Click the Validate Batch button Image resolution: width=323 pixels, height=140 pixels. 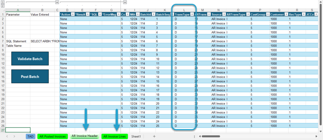[x=30, y=59]
